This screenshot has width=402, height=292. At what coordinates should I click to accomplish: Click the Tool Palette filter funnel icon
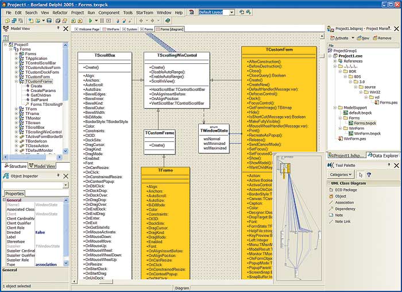click(369, 175)
